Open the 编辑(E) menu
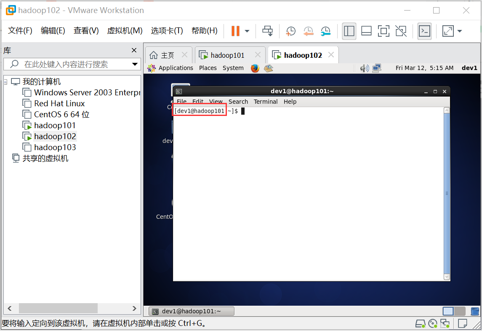The height and width of the screenshot is (331, 482). pos(53,30)
